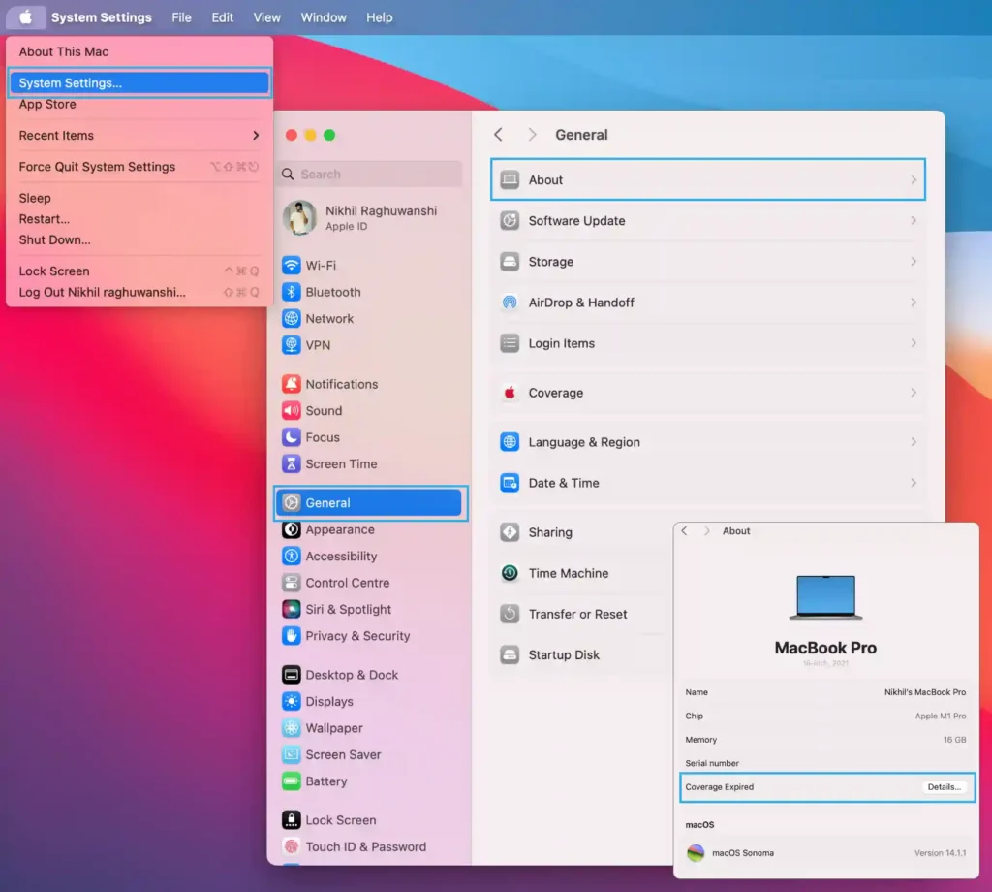Viewport: 992px width, 892px height.
Task: Choose Shut Down… from Apple menu
Action: coord(139,239)
